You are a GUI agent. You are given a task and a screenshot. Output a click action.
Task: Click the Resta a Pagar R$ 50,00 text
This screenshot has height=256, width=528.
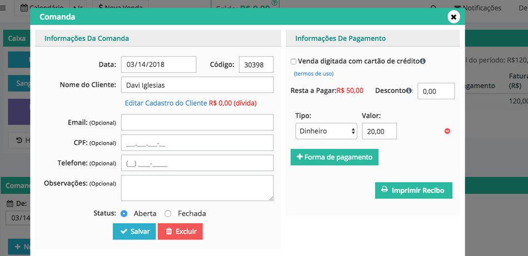(327, 91)
